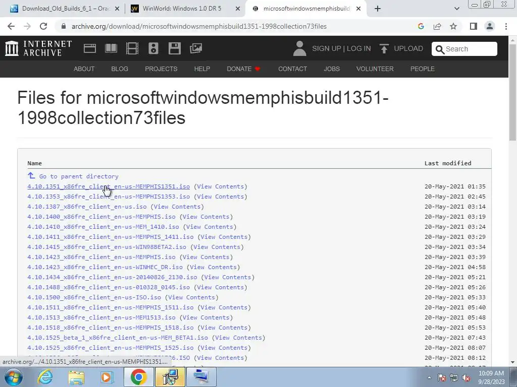Close the Download_Old_Builds_6_1 tab

tap(117, 9)
